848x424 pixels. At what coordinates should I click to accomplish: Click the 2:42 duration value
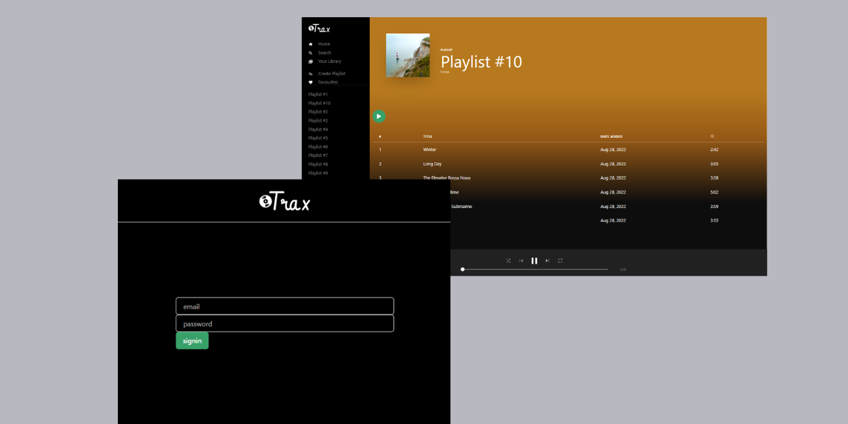coord(714,150)
